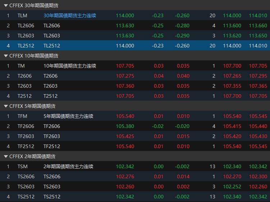Click TF2606 percent change -0.02
This screenshot has width=270, height=202.
point(157,126)
